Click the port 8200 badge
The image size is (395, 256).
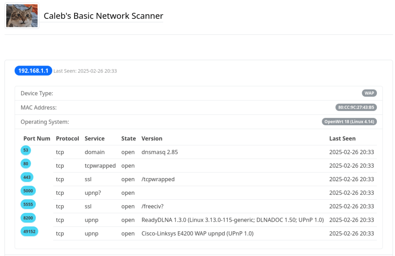[x=29, y=218]
